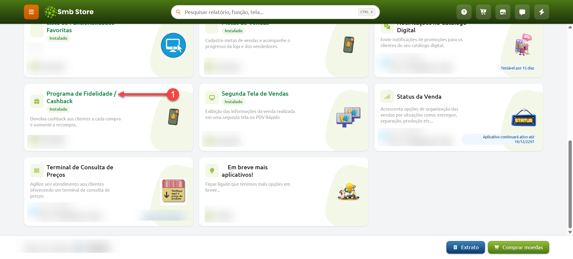Click the STATUS sign image
Screen dimensions: 573x259
pyautogui.click(x=524, y=118)
